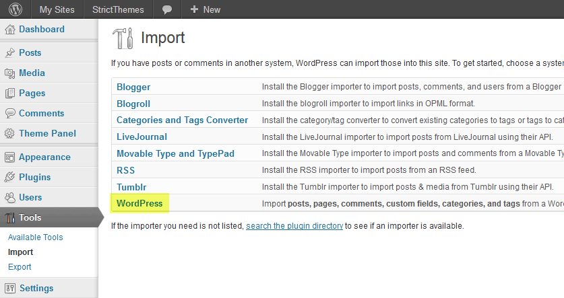This screenshot has width=564, height=298.
Task: Choose the Tumblr importer
Action: click(x=131, y=187)
